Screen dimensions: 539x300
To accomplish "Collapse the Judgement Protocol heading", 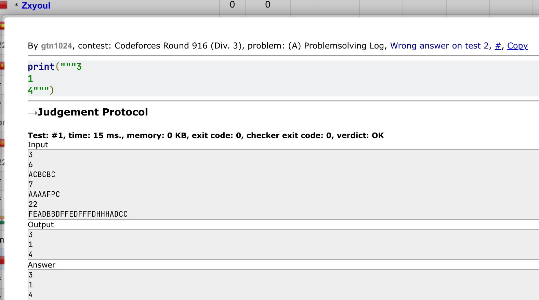I will pyautogui.click(x=93, y=112).
